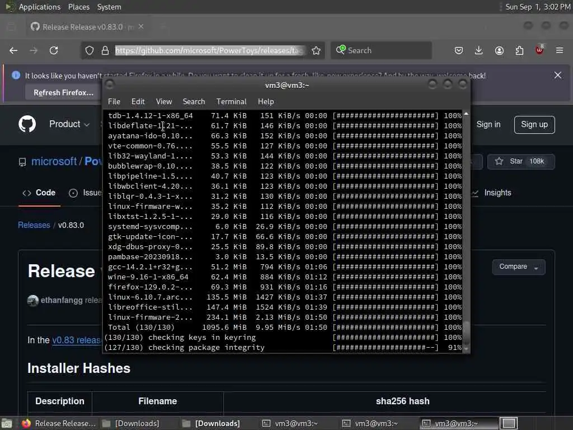Open the System menu in top panel
Image resolution: width=573 pixels, height=430 pixels.
tap(109, 7)
